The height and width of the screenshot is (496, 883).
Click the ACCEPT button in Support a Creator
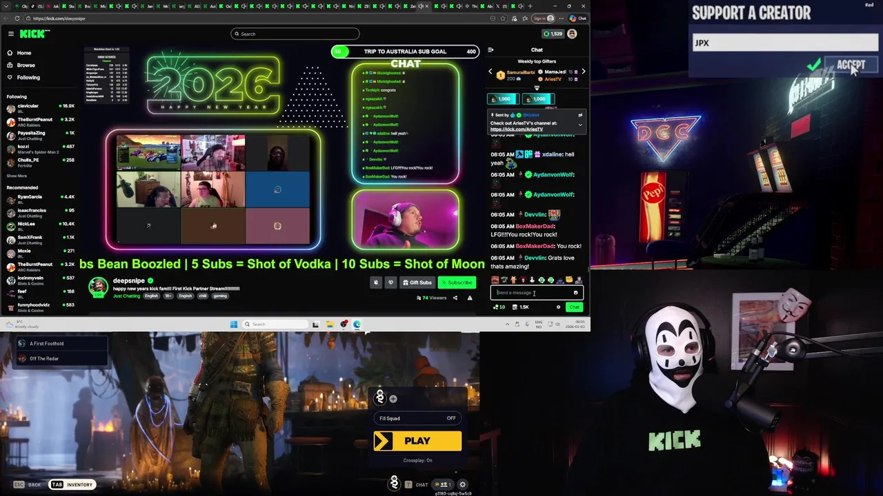pyautogui.click(x=851, y=65)
